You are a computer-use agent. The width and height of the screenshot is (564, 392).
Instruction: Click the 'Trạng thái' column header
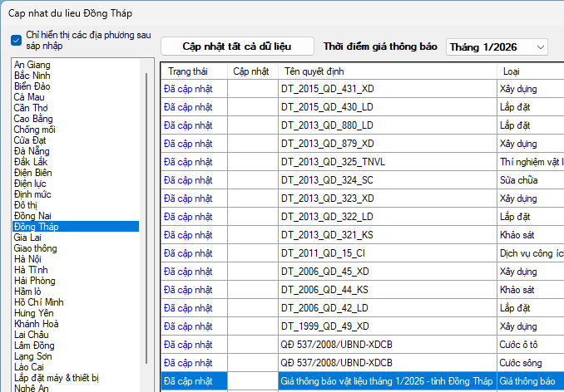(x=187, y=71)
